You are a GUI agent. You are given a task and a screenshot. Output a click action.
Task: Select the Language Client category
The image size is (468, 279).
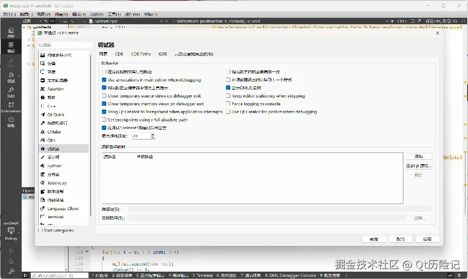pyautogui.click(x=64, y=208)
